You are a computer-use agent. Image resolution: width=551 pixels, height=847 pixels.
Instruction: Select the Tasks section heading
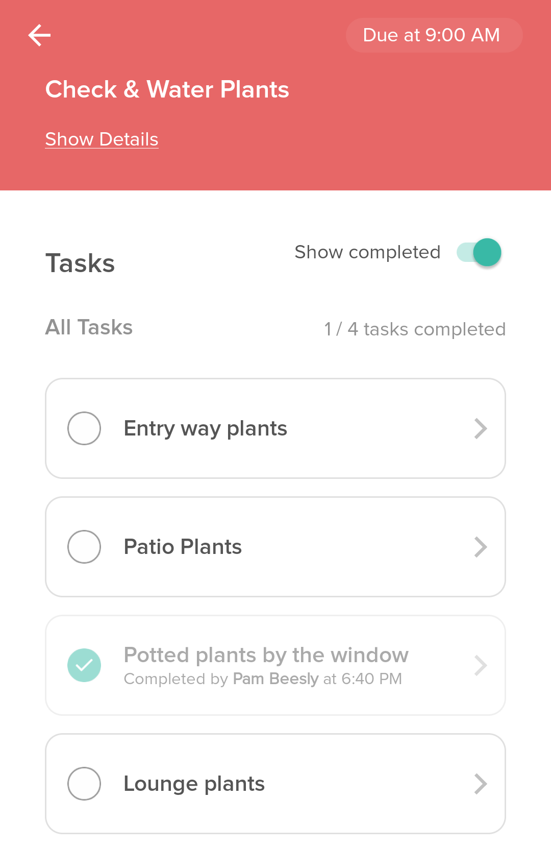(80, 263)
